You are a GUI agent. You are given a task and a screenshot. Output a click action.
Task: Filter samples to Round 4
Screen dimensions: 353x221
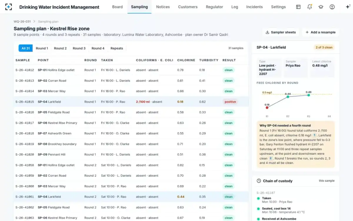click(98, 48)
